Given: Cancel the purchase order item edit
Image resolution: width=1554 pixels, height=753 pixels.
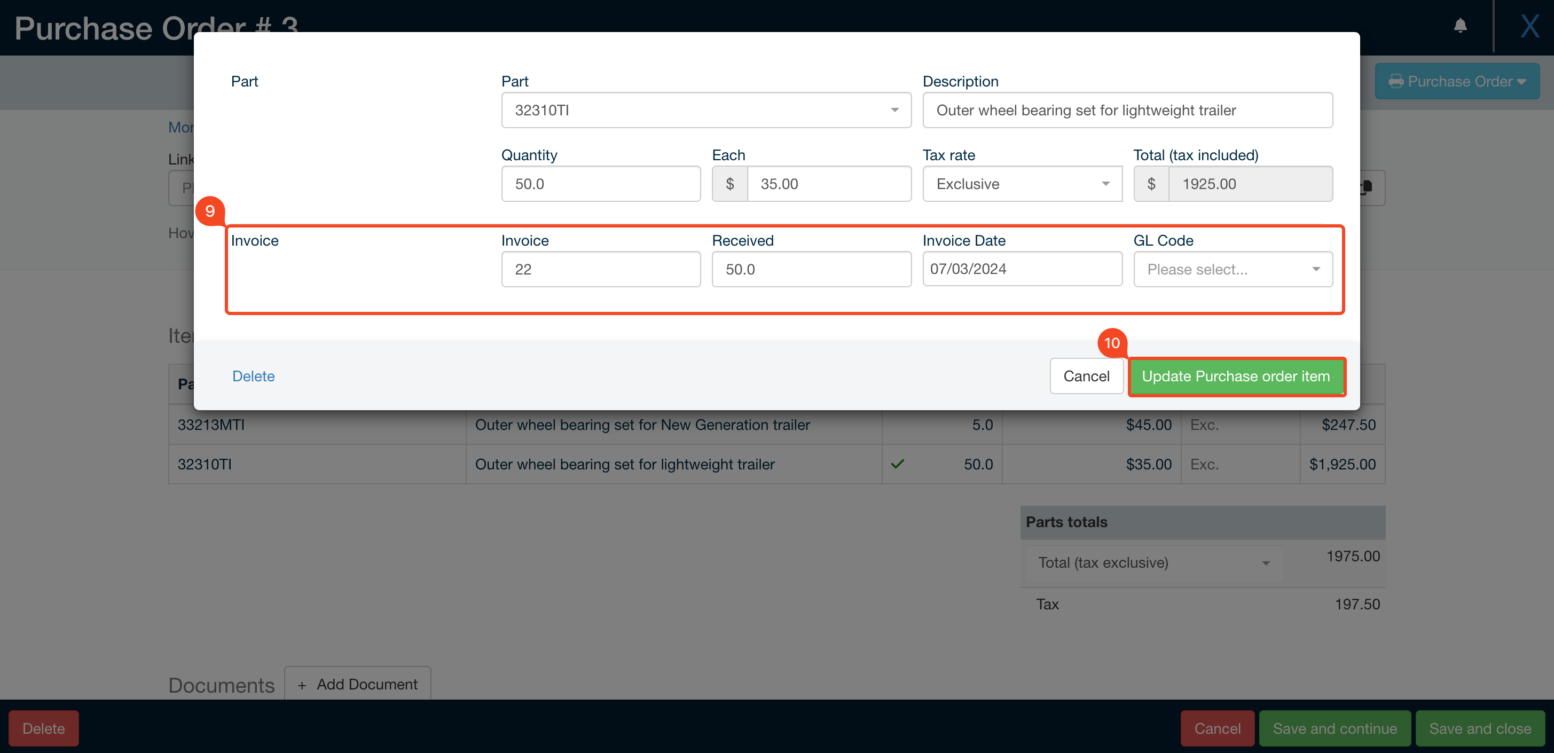Looking at the screenshot, I should click(x=1086, y=376).
